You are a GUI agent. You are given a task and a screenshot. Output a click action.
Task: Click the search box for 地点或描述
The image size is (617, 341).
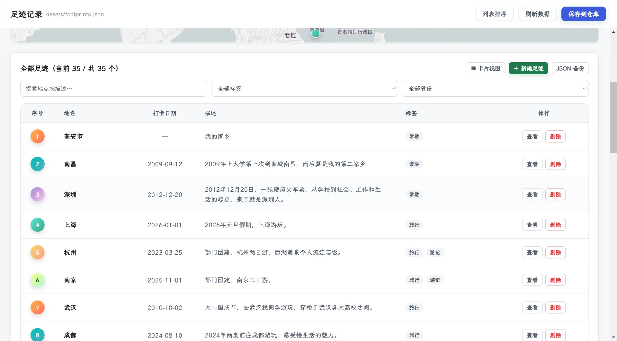click(x=114, y=88)
